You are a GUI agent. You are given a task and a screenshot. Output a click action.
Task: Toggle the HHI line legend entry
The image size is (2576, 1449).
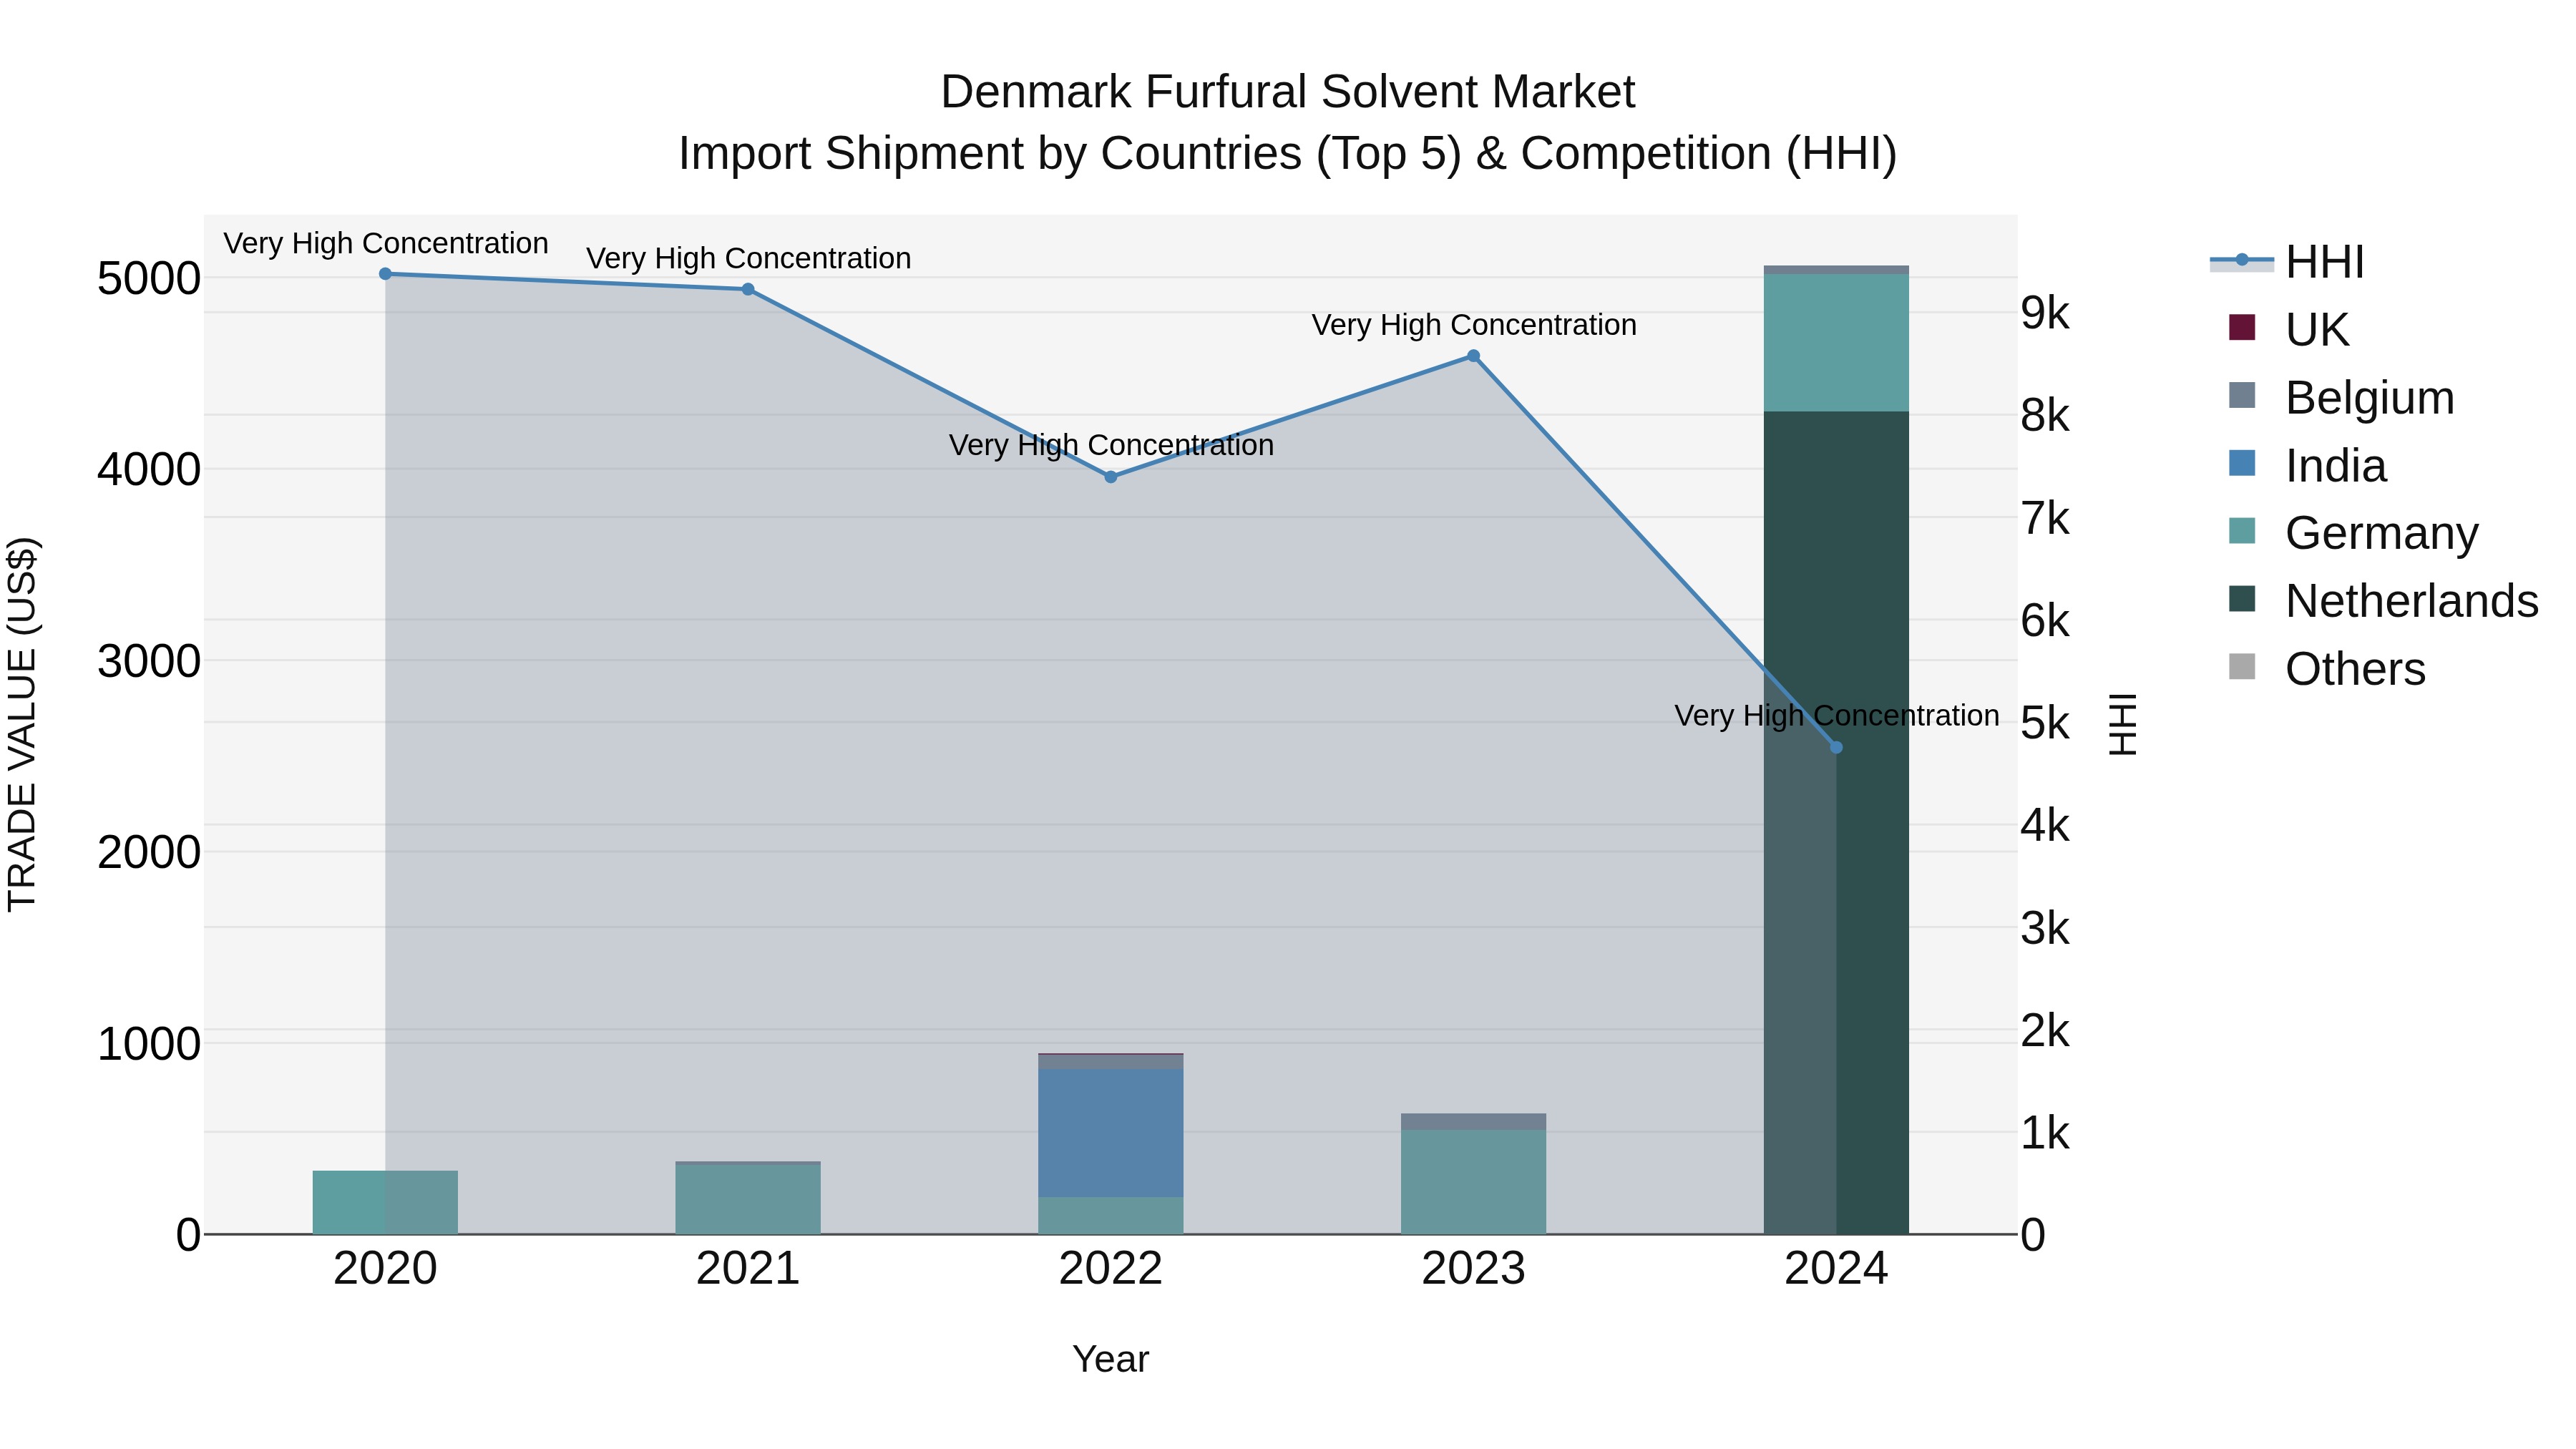2287,262
